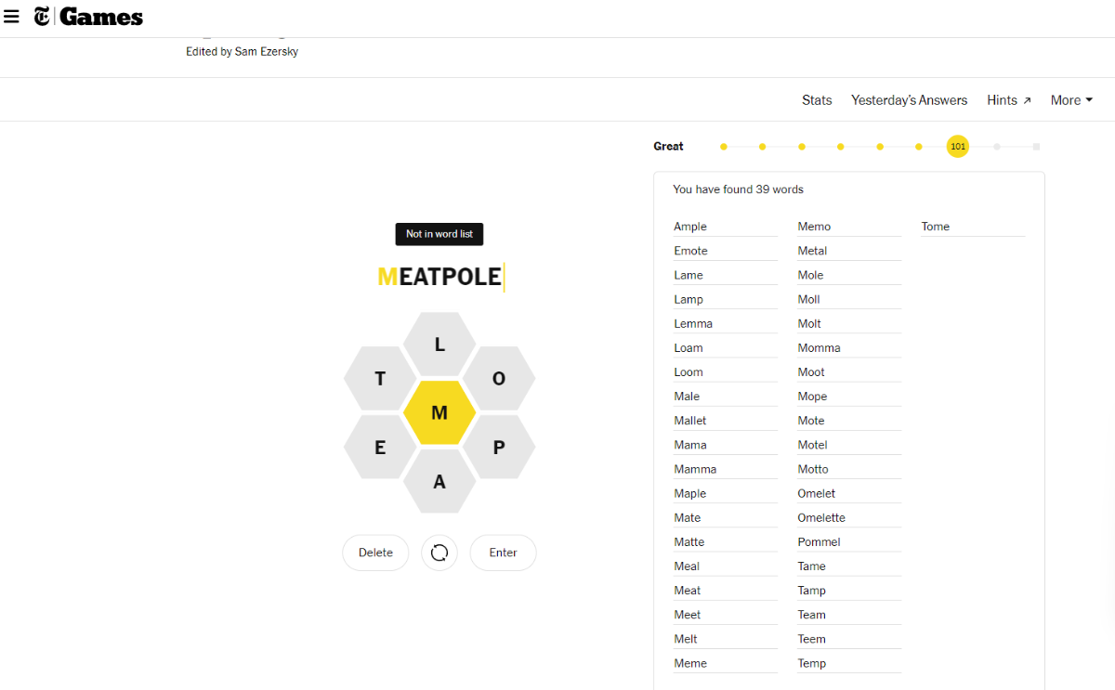Select the T hexagon letter

[x=380, y=379]
